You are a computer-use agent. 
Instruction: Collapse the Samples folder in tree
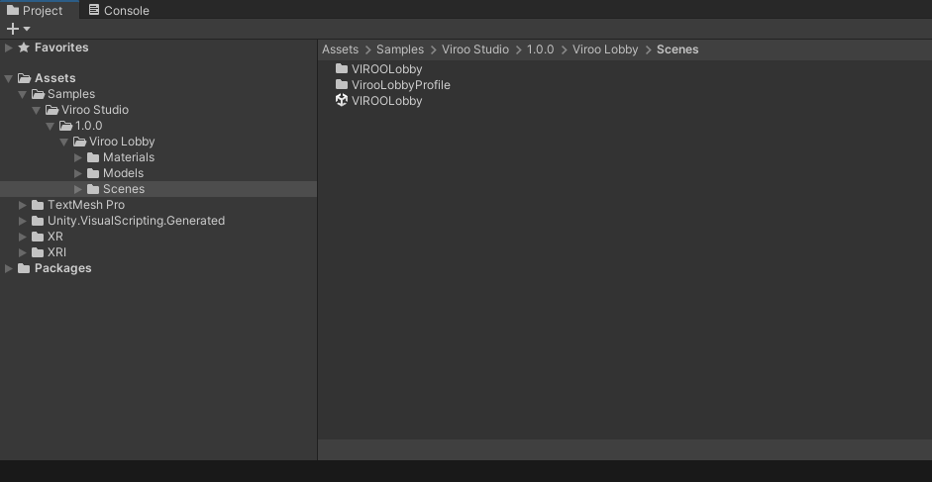(22, 94)
